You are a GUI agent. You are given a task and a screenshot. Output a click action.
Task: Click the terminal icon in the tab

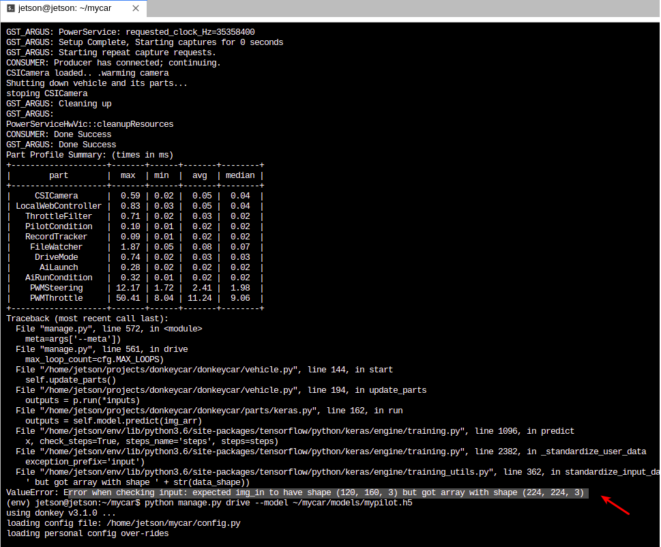(11, 8)
